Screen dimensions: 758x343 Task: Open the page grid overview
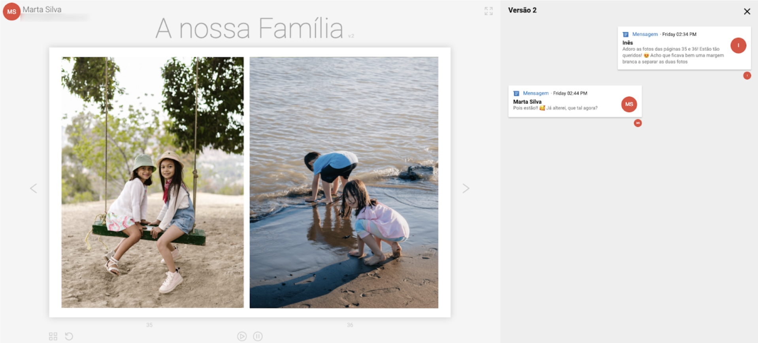pyautogui.click(x=53, y=336)
